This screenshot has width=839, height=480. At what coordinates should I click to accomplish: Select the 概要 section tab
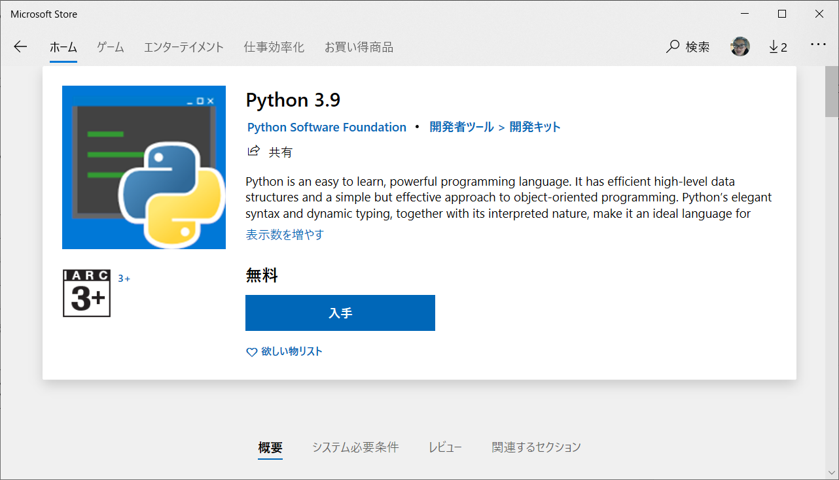tap(270, 447)
